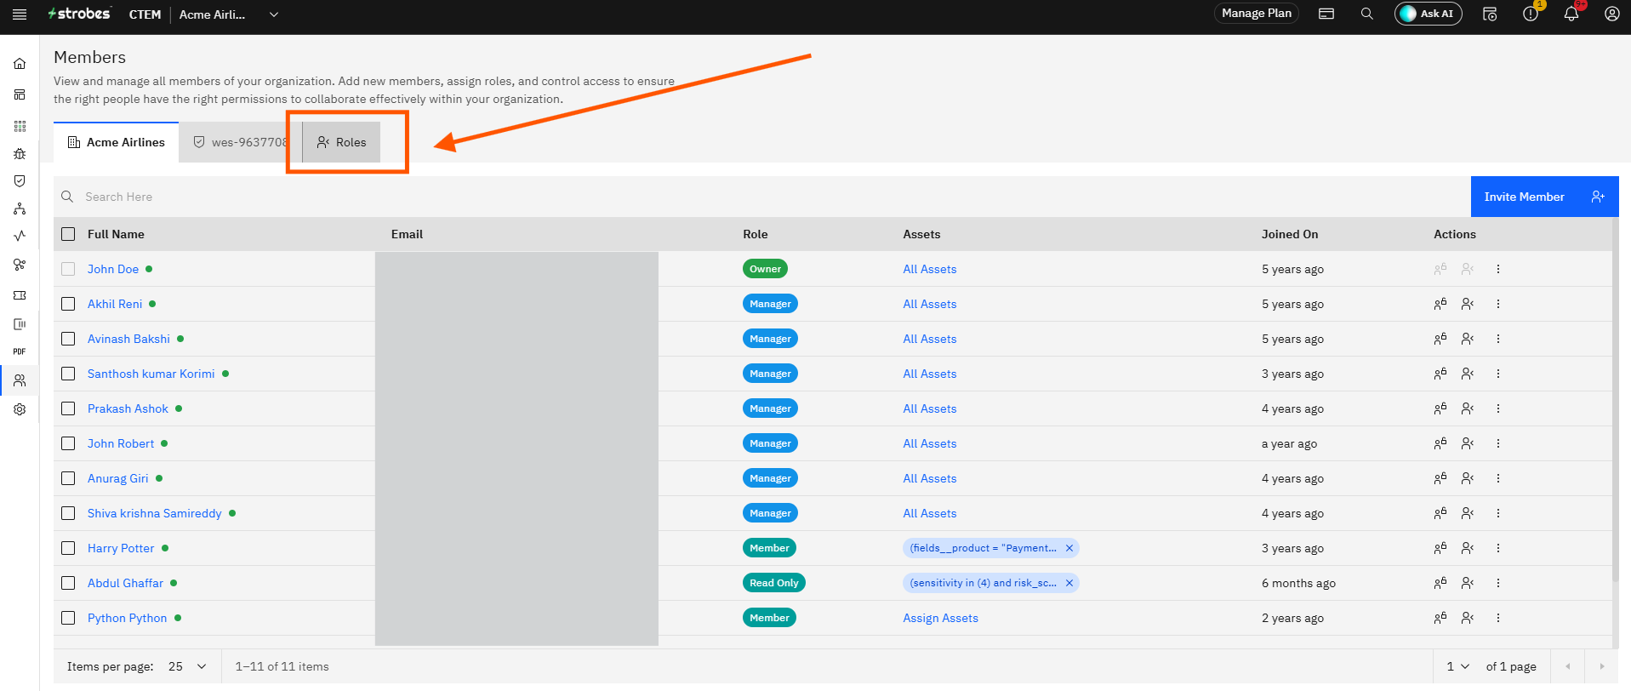Open three-dot menu for Akhil Reni

click(1498, 304)
